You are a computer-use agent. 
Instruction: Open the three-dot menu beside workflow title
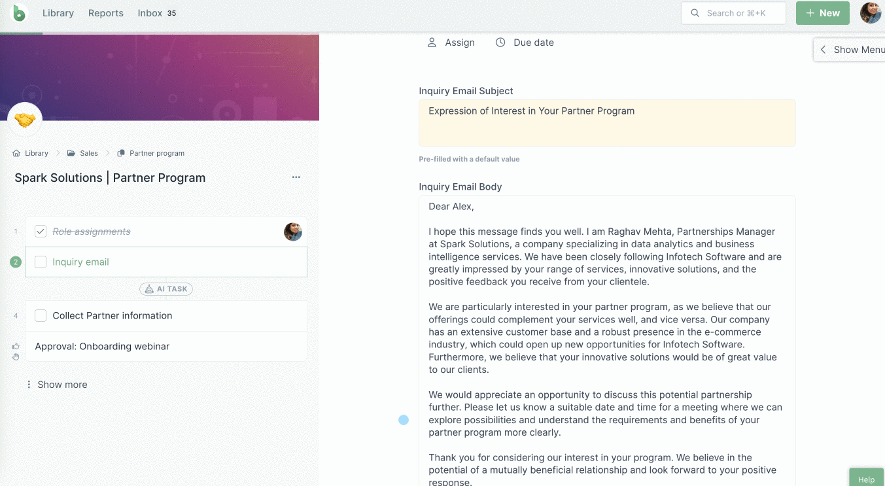pos(296,177)
